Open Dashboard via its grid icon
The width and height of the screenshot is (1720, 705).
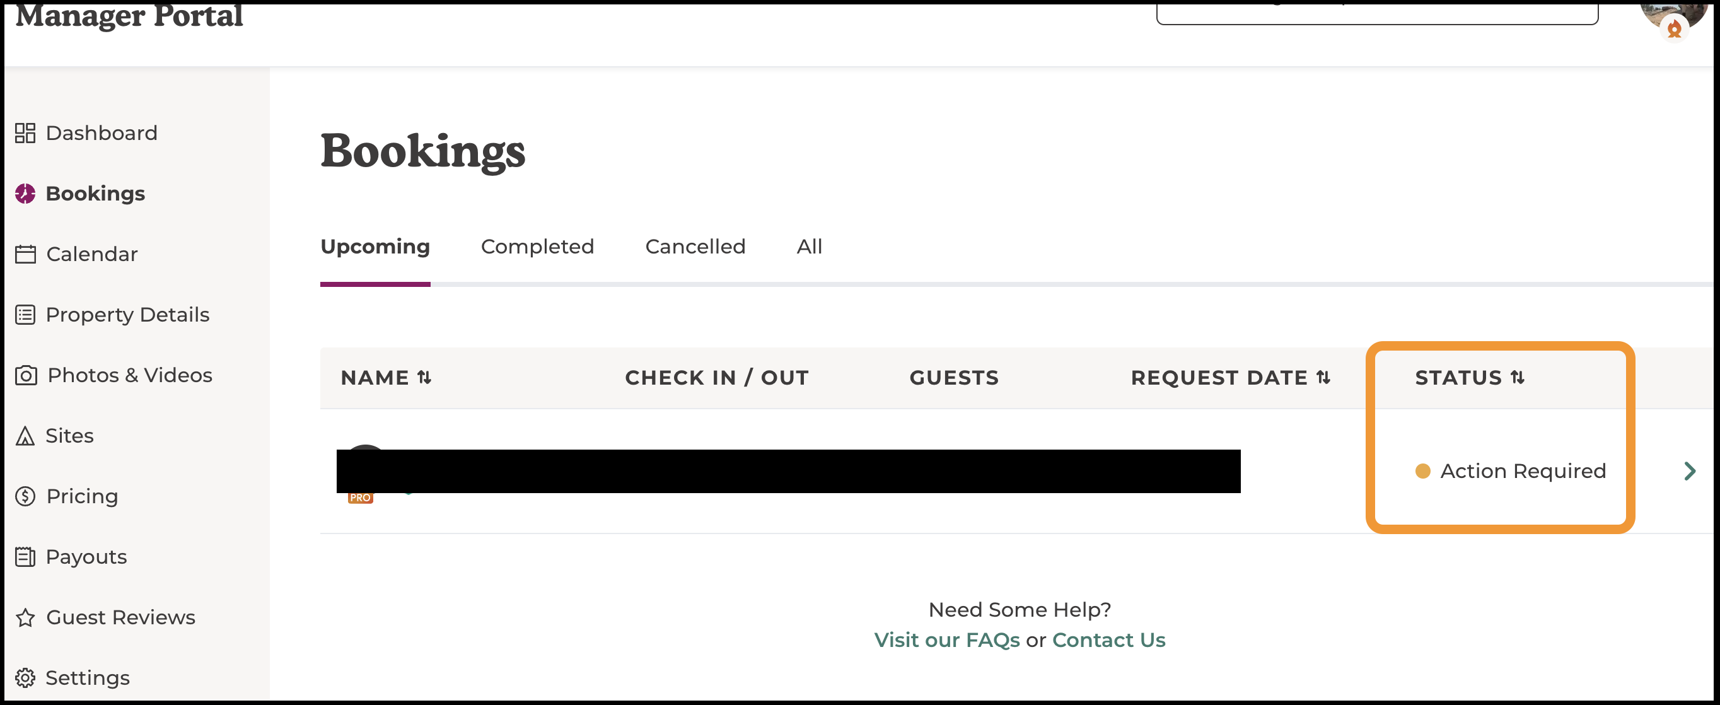tap(25, 133)
